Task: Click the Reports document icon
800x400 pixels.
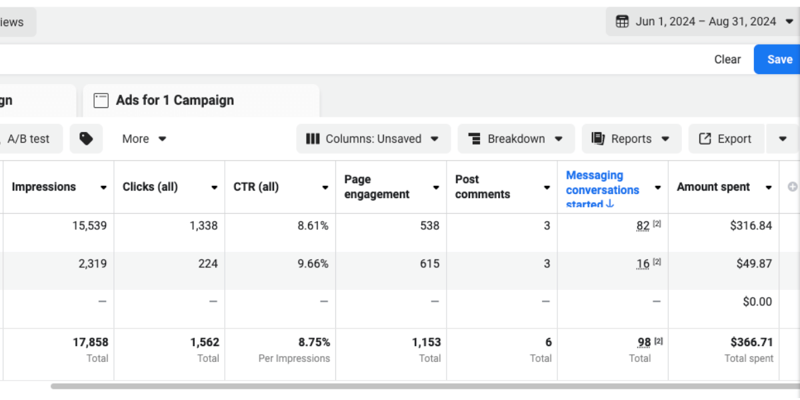Action: pos(598,139)
